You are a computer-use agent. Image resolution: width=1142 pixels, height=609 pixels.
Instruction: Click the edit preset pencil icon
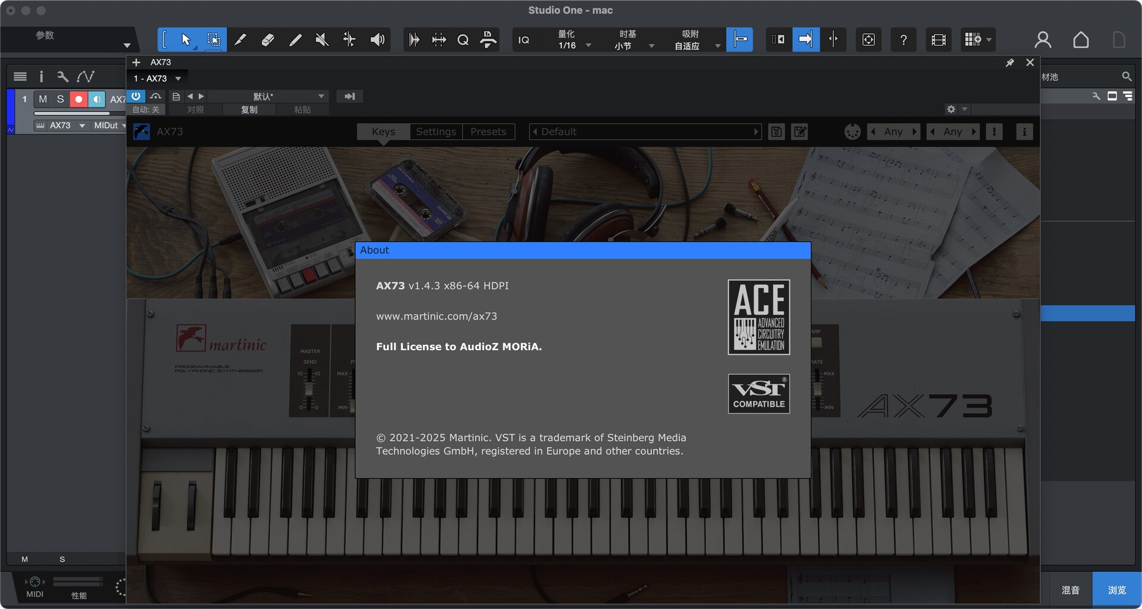point(800,131)
